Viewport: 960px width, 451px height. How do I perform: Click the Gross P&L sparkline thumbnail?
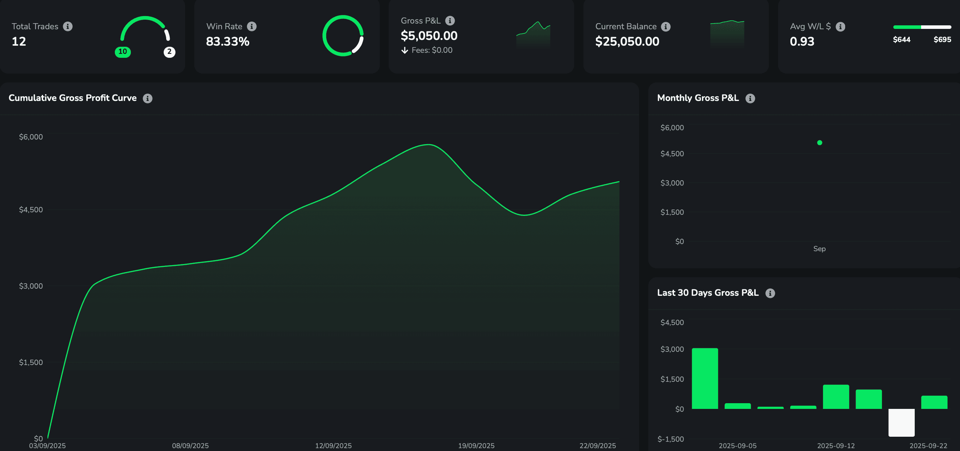pyautogui.click(x=533, y=35)
